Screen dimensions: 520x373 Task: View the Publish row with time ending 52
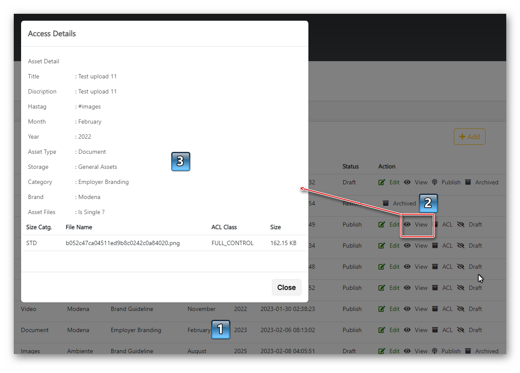415,288
